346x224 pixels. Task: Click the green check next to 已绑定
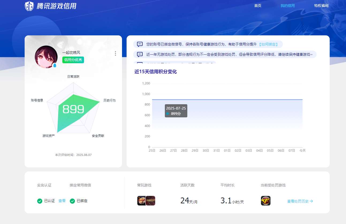pyautogui.click(x=72, y=201)
